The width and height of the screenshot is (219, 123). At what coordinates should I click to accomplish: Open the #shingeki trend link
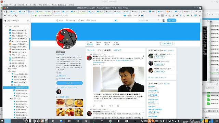click(152, 86)
